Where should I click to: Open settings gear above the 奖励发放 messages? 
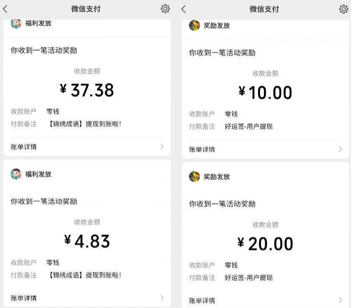(343, 9)
